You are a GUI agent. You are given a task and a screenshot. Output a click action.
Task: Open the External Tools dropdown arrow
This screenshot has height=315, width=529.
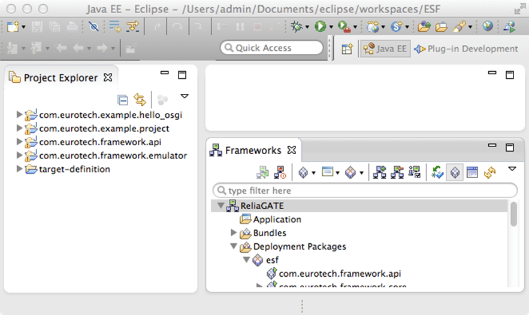(355, 27)
